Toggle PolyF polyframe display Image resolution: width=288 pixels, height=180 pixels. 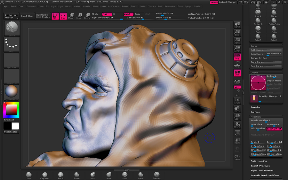point(237,133)
